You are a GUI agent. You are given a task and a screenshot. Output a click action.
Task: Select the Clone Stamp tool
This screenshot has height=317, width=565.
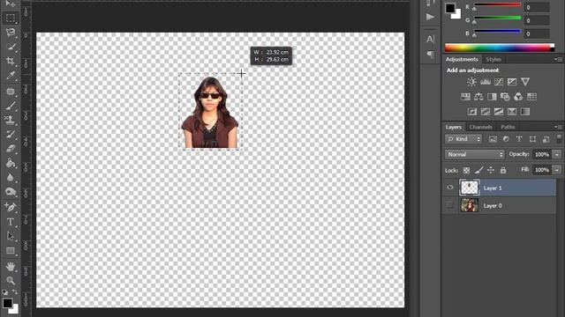(x=11, y=120)
